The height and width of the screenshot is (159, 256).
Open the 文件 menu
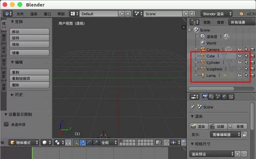20,14
